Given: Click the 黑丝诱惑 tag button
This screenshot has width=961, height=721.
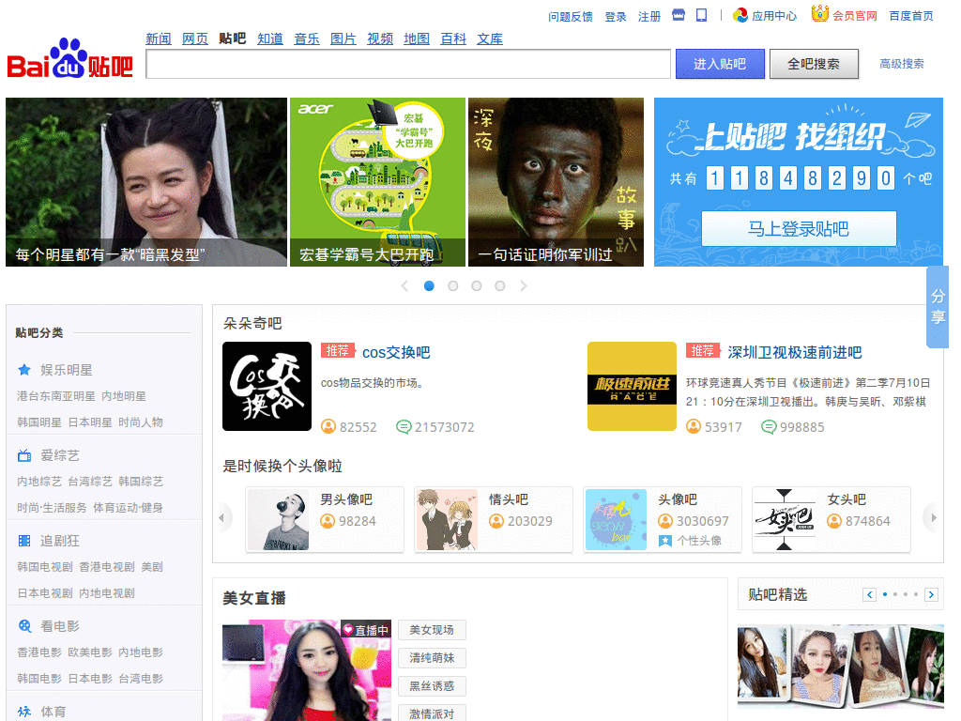Looking at the screenshot, I should 432,686.
